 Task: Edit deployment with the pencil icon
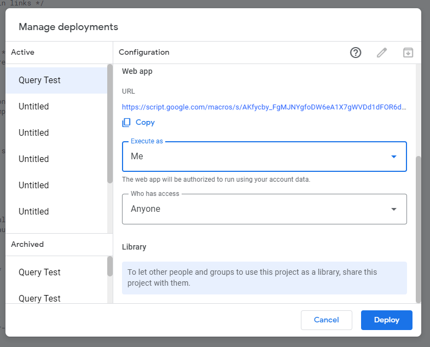(381, 53)
